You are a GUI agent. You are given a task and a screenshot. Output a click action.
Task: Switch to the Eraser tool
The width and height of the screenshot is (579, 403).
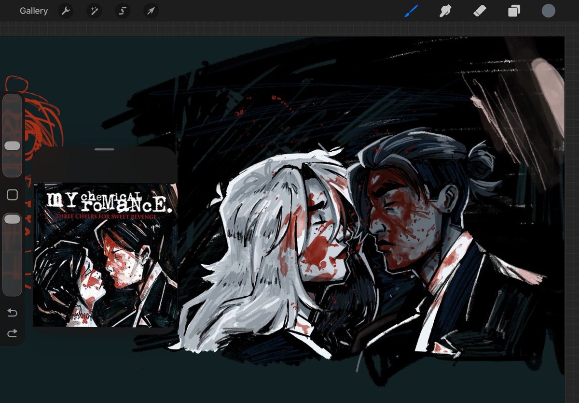[479, 11]
